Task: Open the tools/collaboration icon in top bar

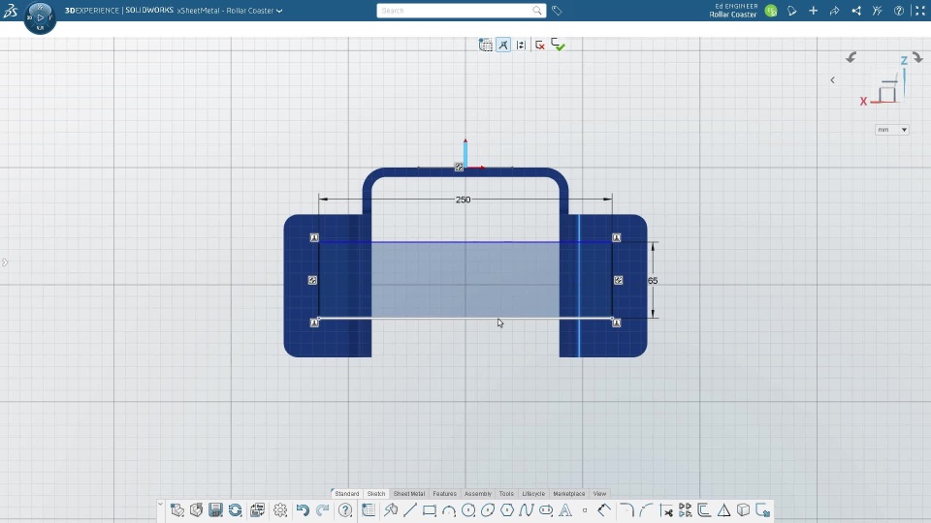Action: (x=877, y=11)
